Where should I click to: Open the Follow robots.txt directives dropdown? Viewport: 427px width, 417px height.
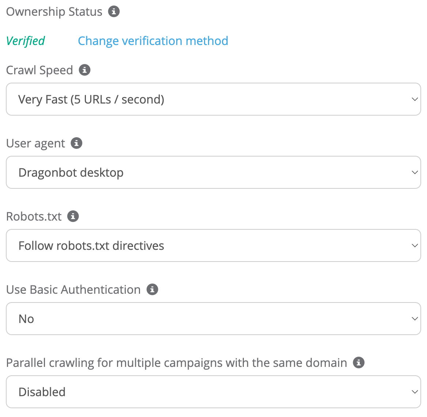213,245
